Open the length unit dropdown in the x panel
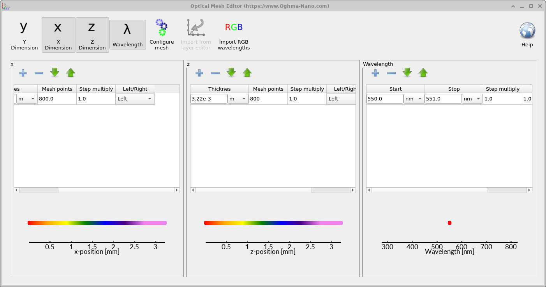The height and width of the screenshot is (287, 546). tap(25, 99)
